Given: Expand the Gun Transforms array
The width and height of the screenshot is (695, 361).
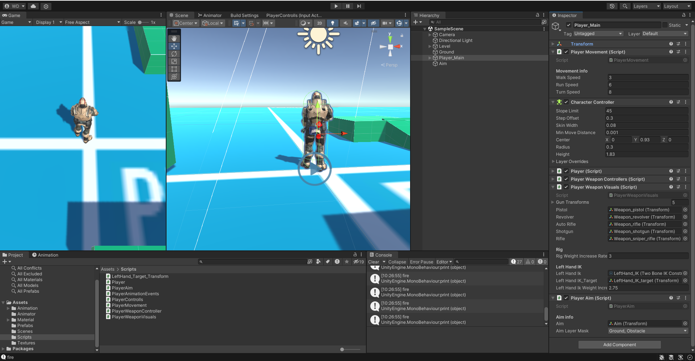Looking at the screenshot, I should [553, 202].
